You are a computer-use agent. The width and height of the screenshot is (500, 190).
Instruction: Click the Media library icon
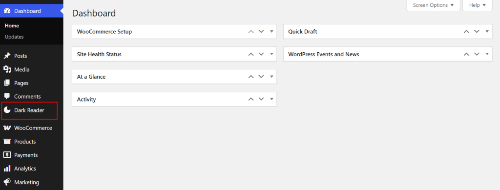coord(7,69)
